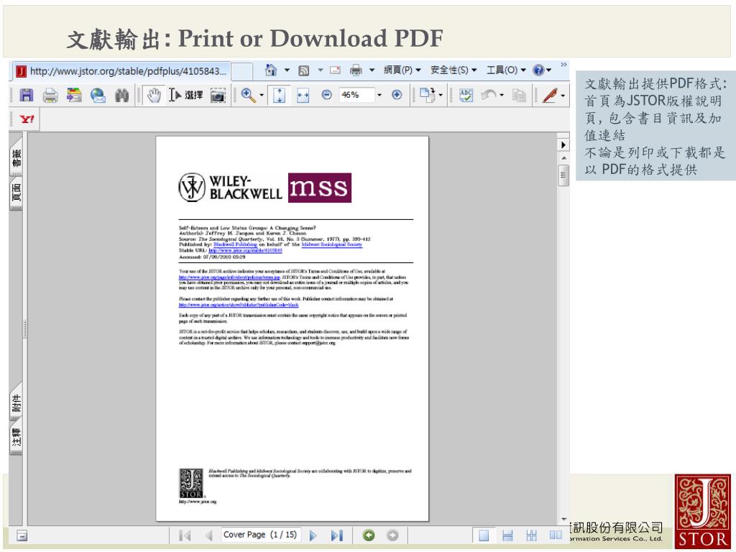Open a new blank browser tab
Image resolution: width=736 pixels, height=552 pixels.
click(x=242, y=72)
